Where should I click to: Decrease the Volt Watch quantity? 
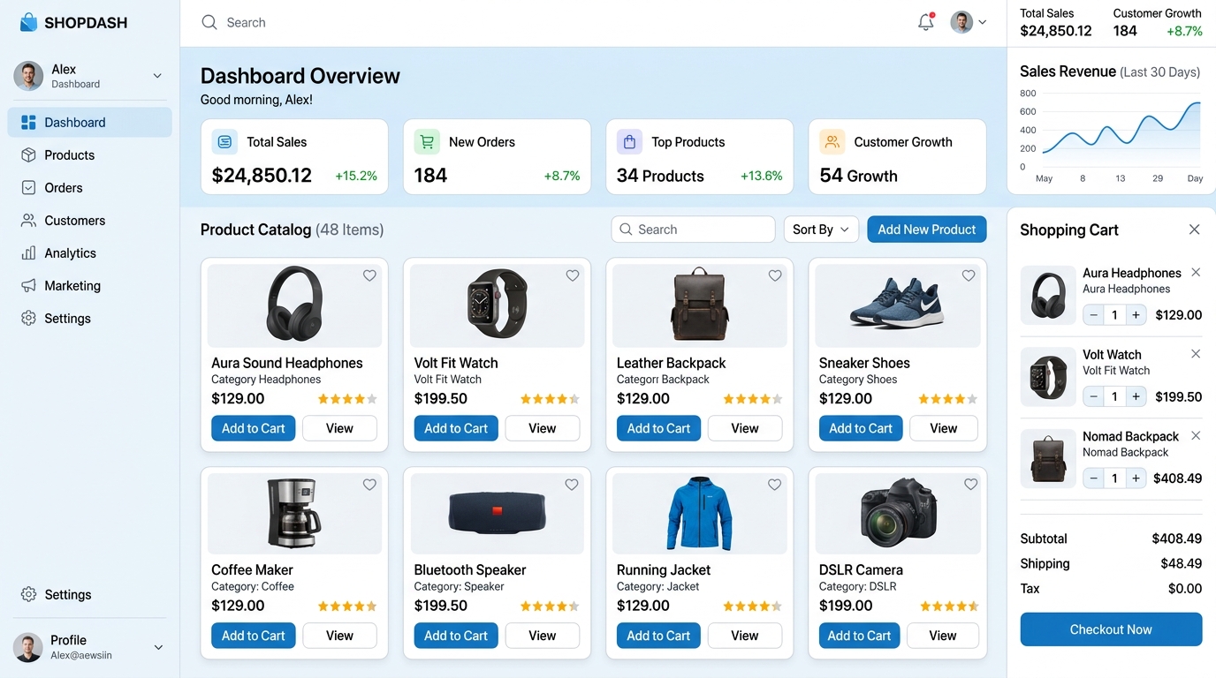pos(1094,396)
